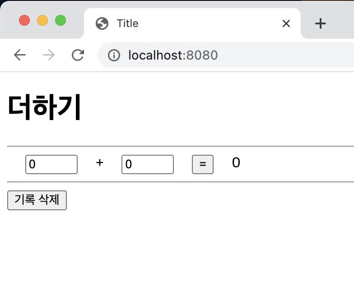Click the browser forward arrow
The image size is (354, 305).
(49, 55)
